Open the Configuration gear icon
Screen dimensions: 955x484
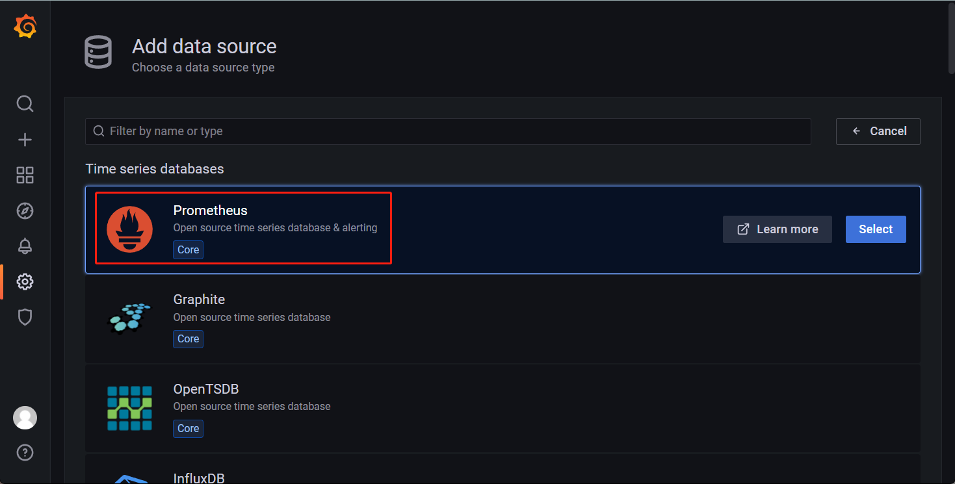point(25,281)
